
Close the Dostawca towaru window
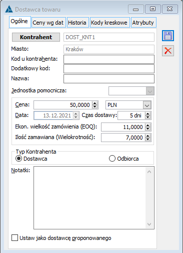170,9
